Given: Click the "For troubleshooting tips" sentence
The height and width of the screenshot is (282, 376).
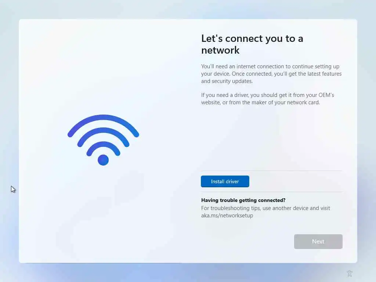Looking at the screenshot, I should (x=265, y=212).
